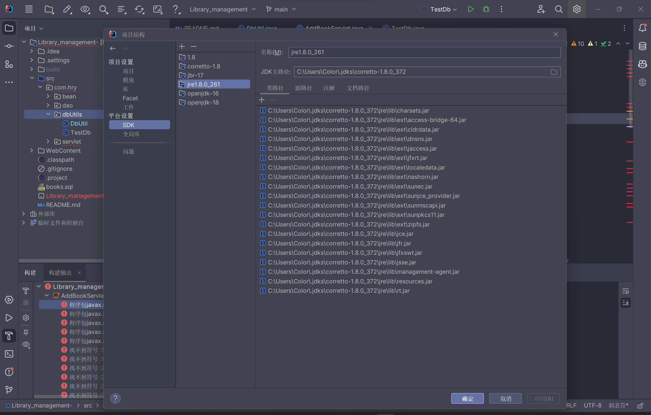The width and height of the screenshot is (651, 415).
Task: Open the Problems tool window icon
Action: (x=9, y=372)
